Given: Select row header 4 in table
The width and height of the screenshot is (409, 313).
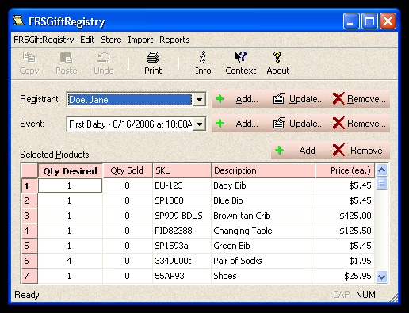Looking at the screenshot, I should tap(29, 231).
